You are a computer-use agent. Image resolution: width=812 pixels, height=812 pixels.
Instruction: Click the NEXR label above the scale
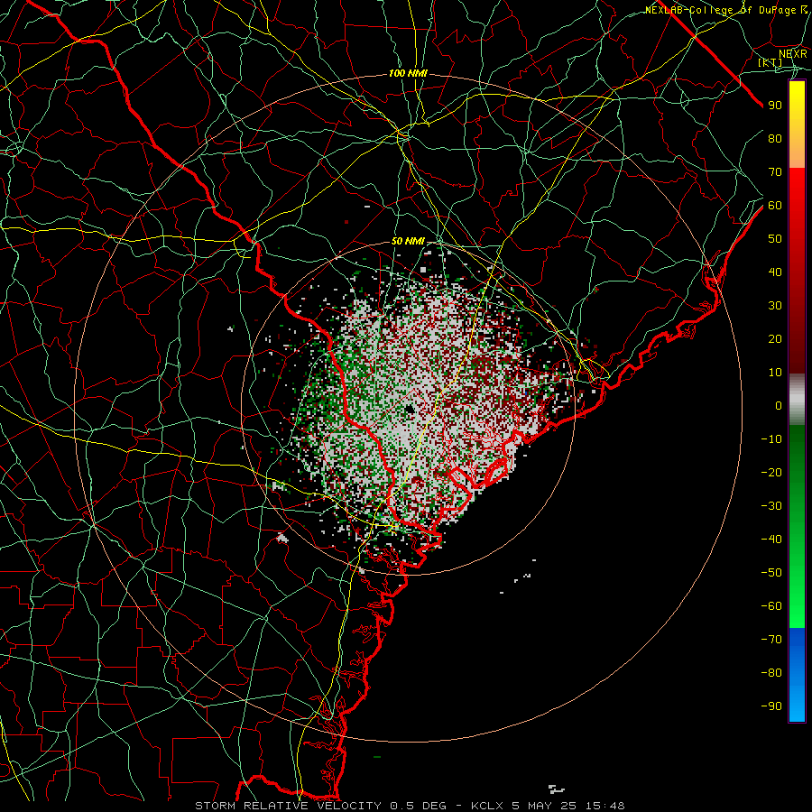pyautogui.click(x=793, y=54)
